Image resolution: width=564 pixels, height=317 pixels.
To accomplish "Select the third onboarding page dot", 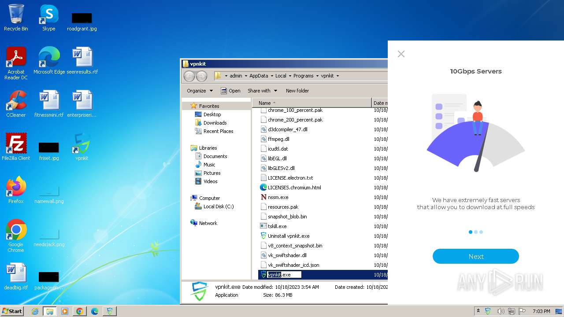I will tap(481, 232).
